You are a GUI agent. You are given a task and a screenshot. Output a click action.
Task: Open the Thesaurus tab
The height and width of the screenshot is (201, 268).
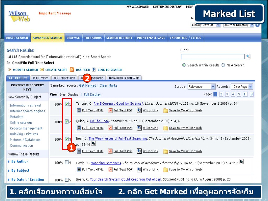tap(93, 38)
